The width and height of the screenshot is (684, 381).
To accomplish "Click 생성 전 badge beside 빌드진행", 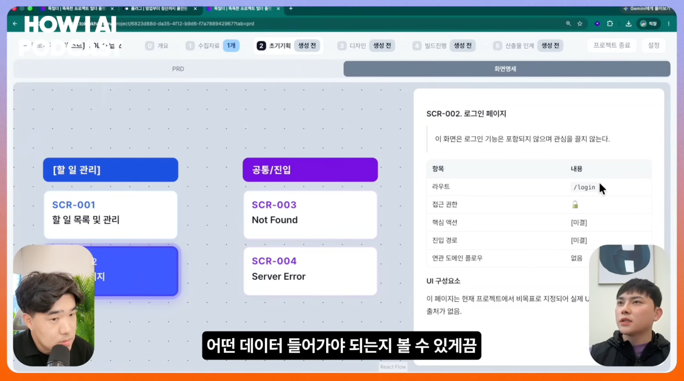I will click(463, 46).
